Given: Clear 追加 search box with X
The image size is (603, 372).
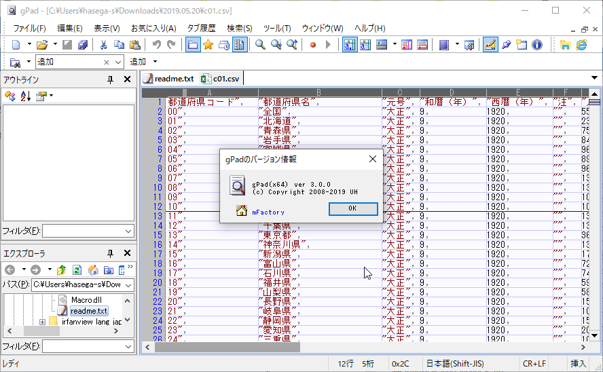Looking at the screenshot, I should 107,62.
